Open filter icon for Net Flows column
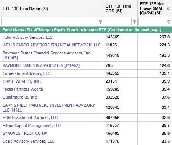Viewport: 172px width, 145px height. point(169,22)
